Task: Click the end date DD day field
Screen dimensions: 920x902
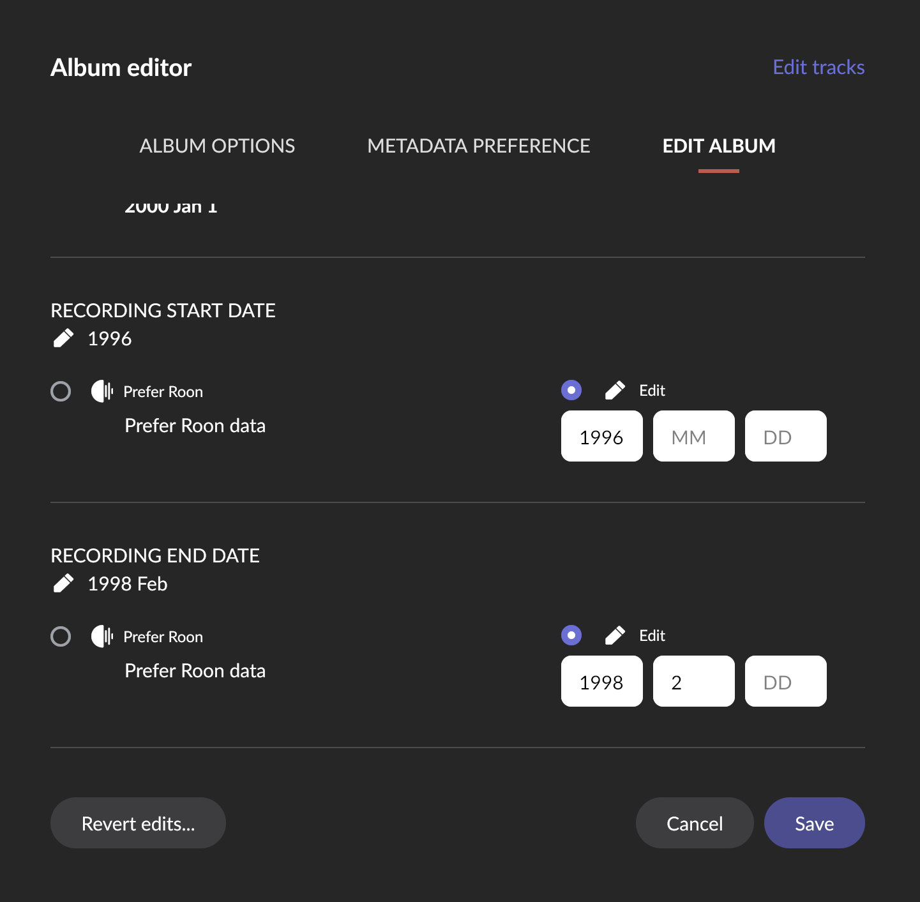Action: point(785,682)
